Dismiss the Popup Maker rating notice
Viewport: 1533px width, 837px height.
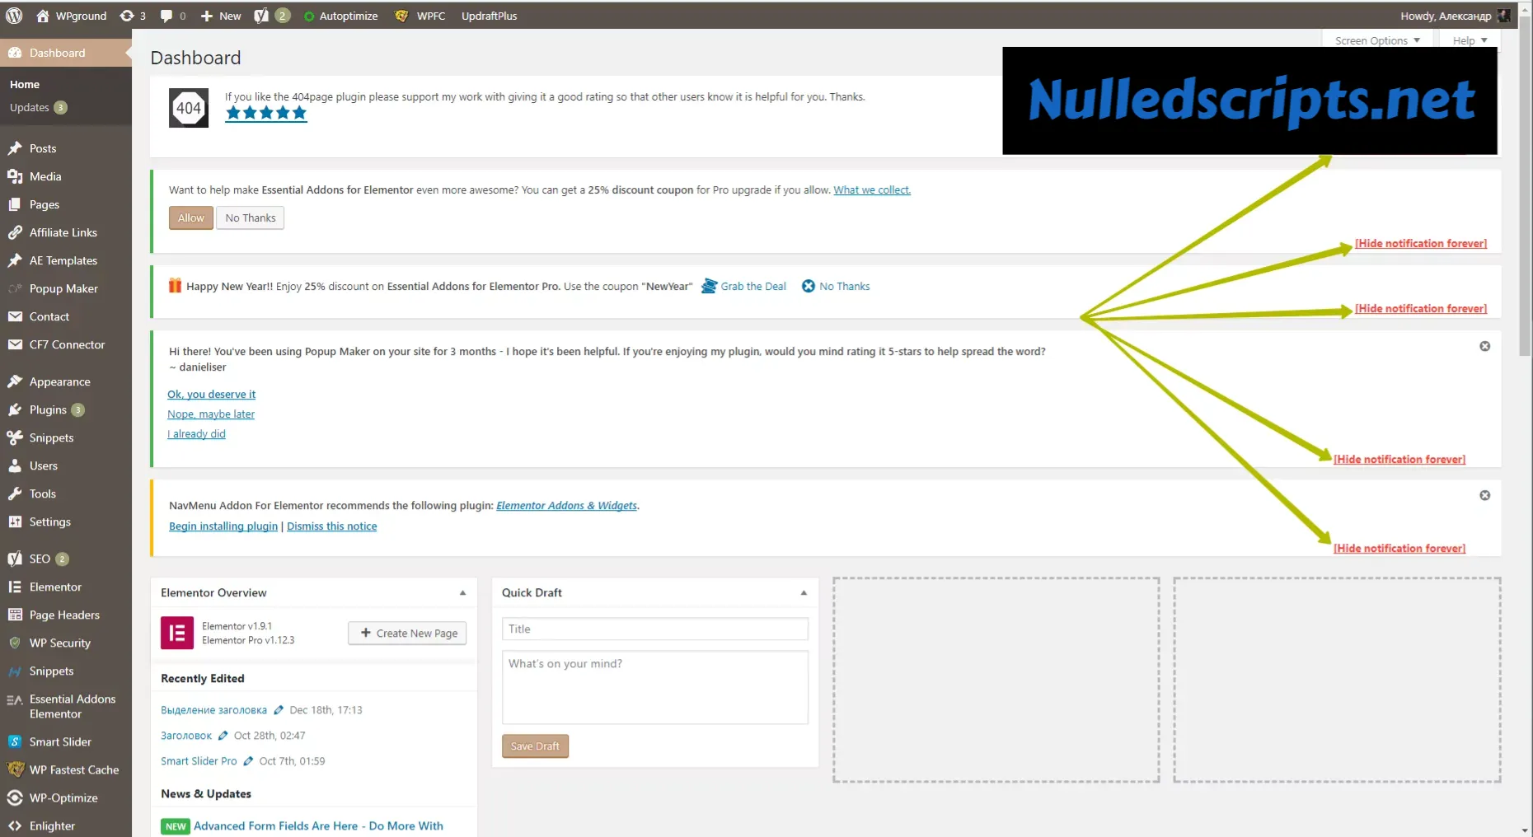pyautogui.click(x=1484, y=346)
